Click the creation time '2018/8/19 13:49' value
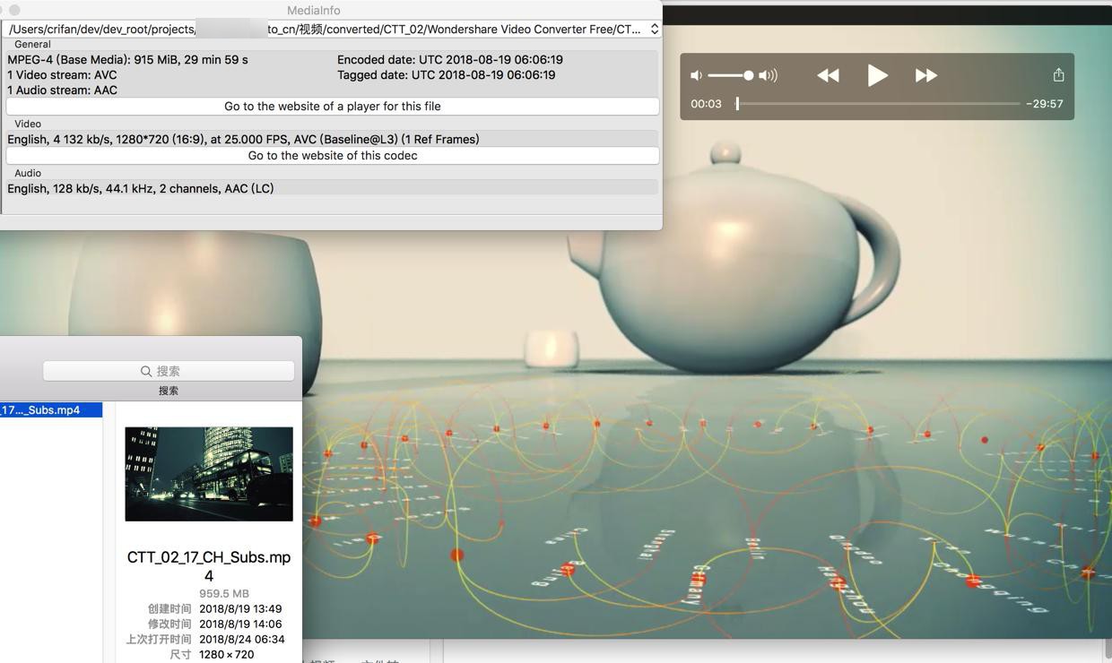The width and height of the screenshot is (1112, 663). tap(240, 608)
